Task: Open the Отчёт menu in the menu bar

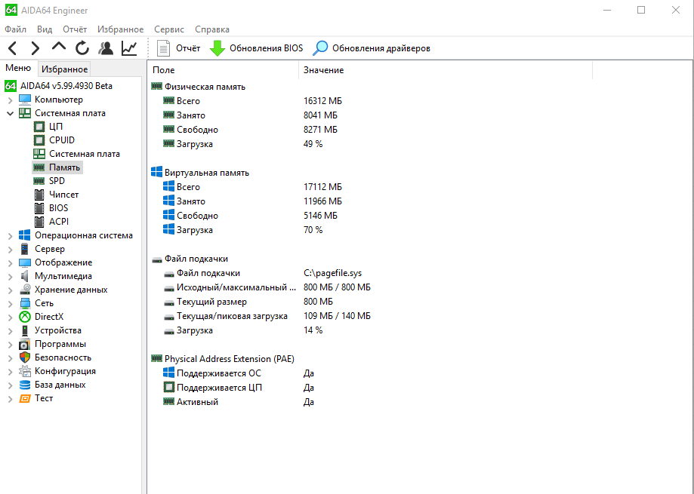Action: point(75,29)
